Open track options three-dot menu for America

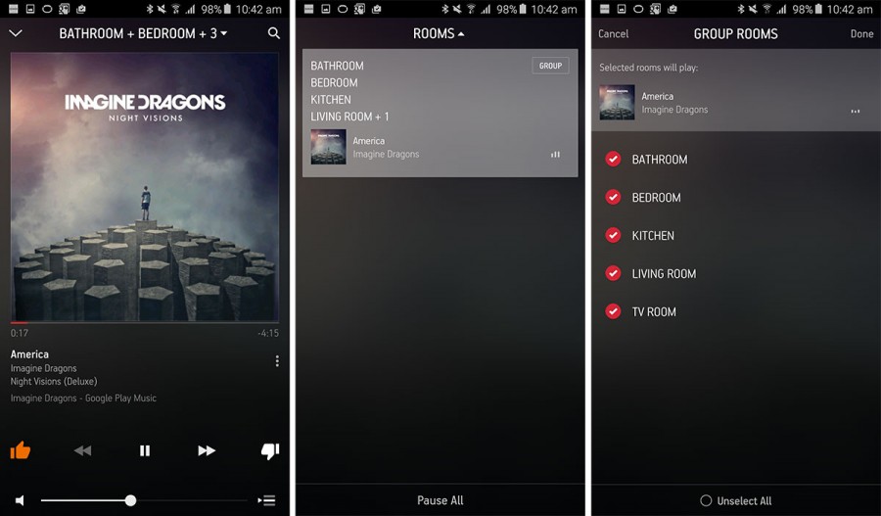(277, 361)
